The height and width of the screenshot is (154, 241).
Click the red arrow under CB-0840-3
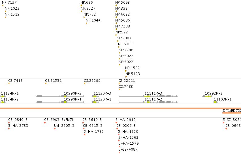point(9,123)
